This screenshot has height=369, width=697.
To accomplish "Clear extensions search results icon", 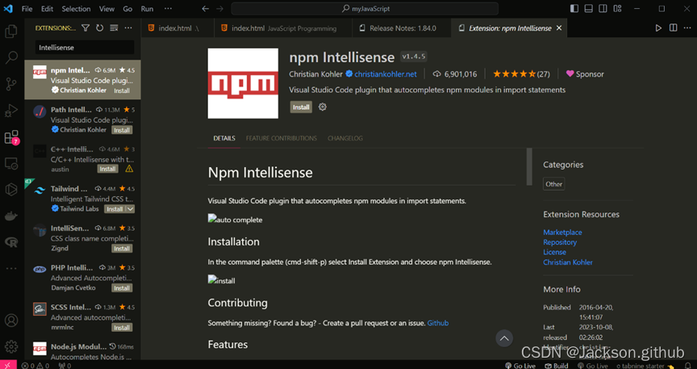I will coord(114,28).
